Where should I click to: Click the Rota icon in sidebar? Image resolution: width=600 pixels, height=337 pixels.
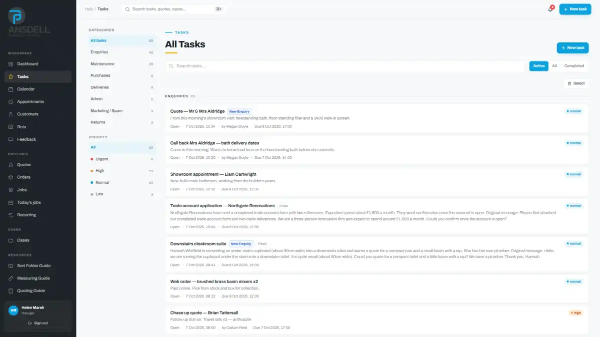[x=11, y=127]
